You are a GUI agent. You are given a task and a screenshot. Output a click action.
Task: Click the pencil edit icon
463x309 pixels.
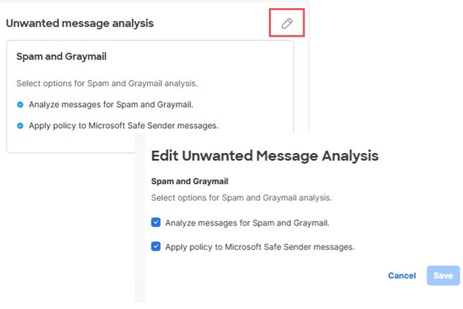287,23
